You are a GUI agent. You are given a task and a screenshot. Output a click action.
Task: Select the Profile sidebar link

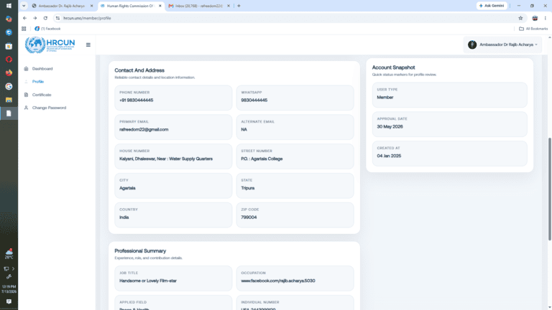pyautogui.click(x=37, y=82)
